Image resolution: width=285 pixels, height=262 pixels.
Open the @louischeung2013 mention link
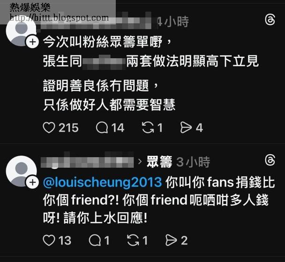click(x=102, y=182)
